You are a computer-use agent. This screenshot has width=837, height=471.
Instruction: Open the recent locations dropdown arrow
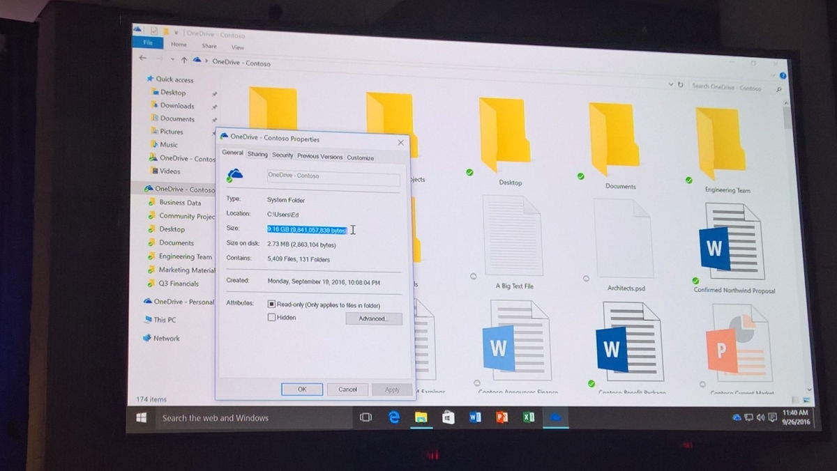(172, 60)
